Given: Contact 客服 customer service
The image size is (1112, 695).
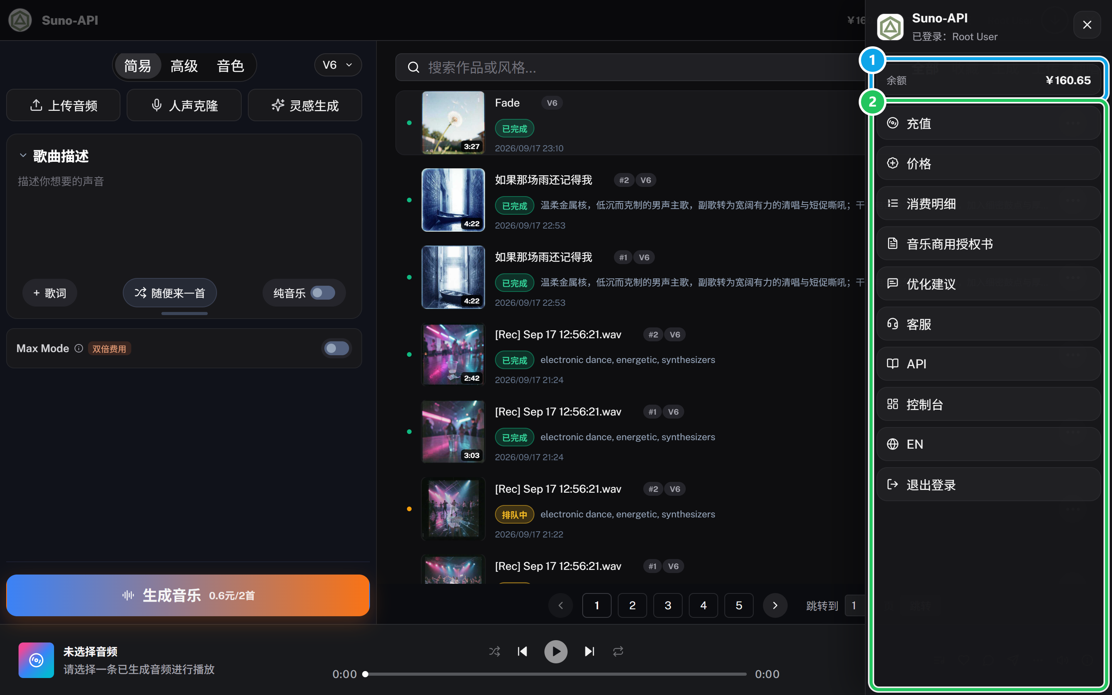Looking at the screenshot, I should [x=988, y=324].
